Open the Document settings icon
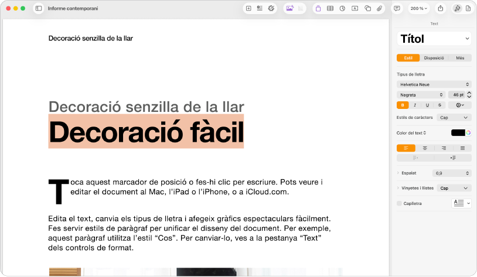The height and width of the screenshot is (277, 477). [468, 9]
